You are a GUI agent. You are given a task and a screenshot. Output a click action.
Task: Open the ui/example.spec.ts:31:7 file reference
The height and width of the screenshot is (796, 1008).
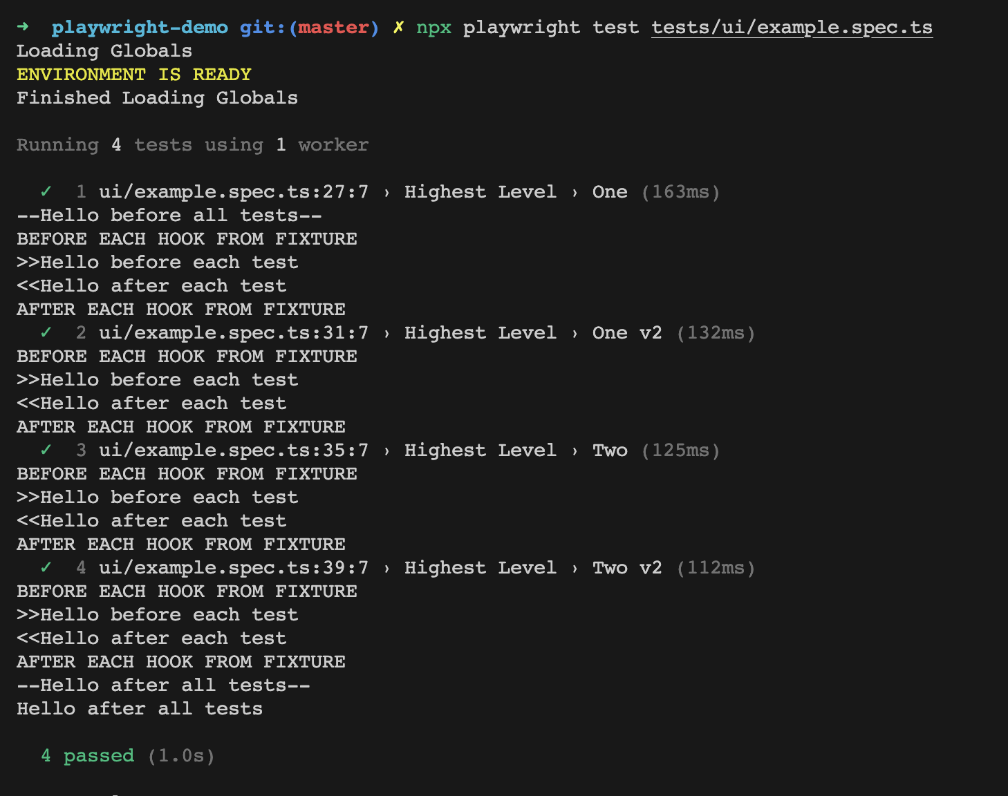coord(233,332)
